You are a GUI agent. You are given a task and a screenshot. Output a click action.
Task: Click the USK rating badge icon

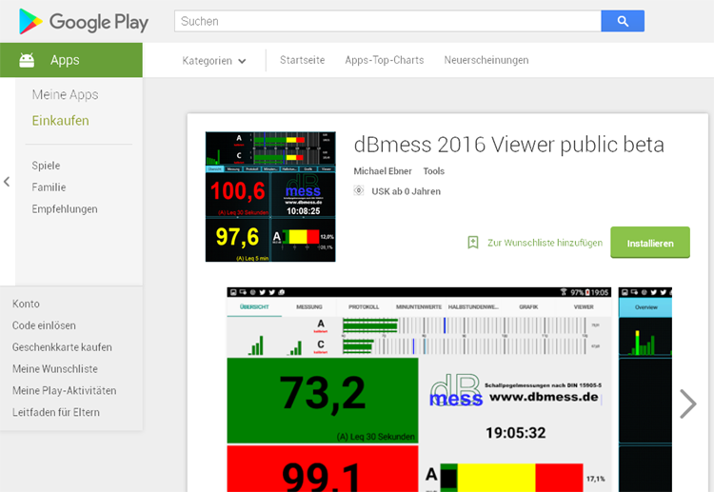[x=359, y=190]
